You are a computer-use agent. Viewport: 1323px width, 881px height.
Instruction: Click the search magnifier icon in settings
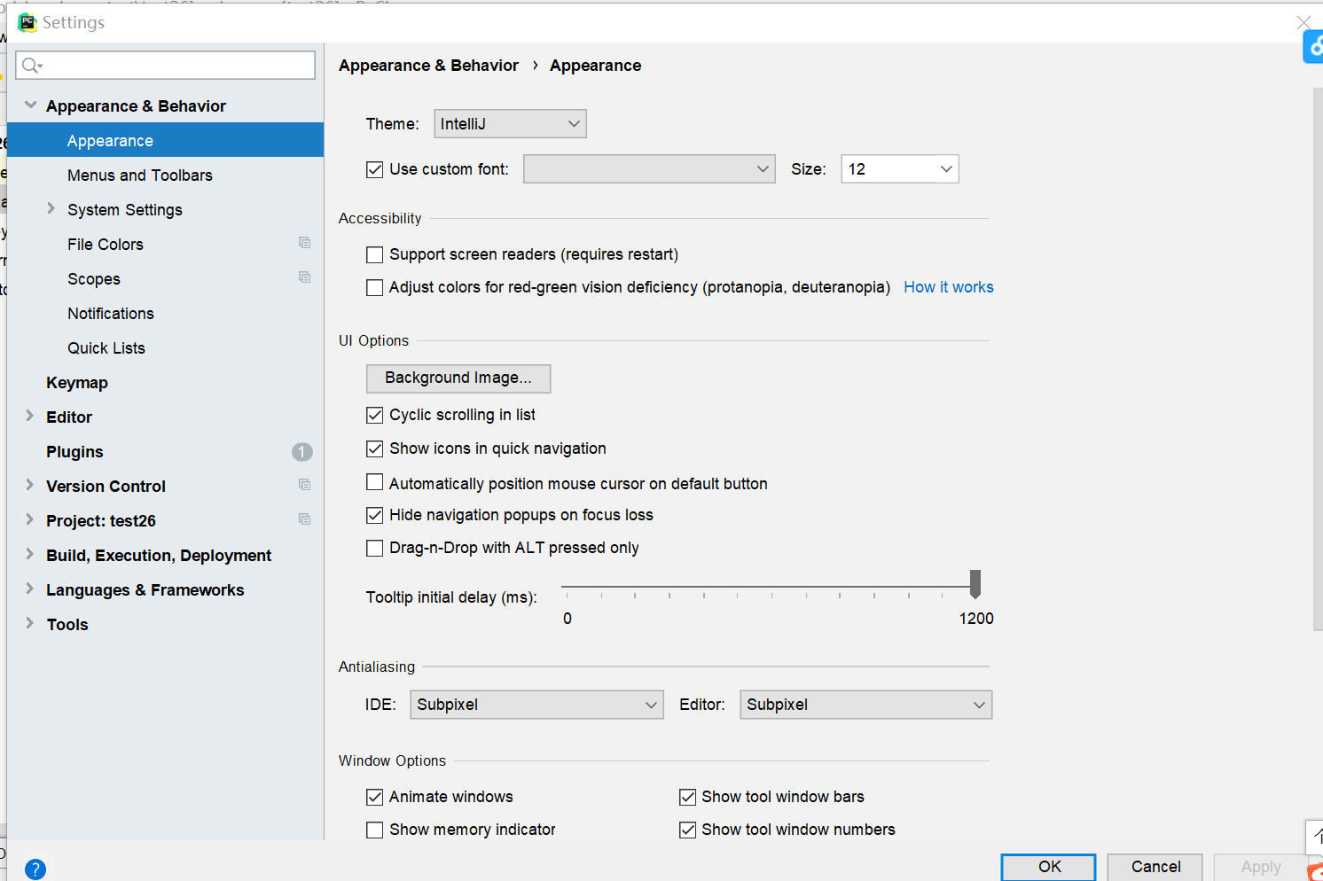tap(32, 65)
